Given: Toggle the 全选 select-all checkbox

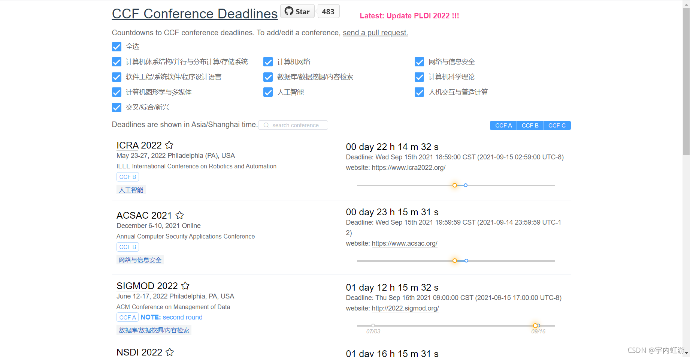Looking at the screenshot, I should [x=116, y=46].
